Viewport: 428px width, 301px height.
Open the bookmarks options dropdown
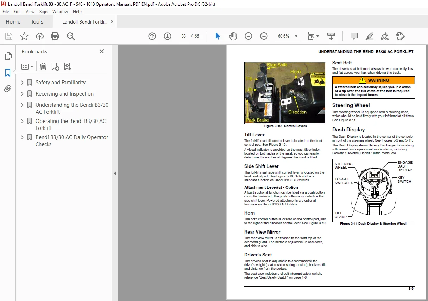(27, 66)
